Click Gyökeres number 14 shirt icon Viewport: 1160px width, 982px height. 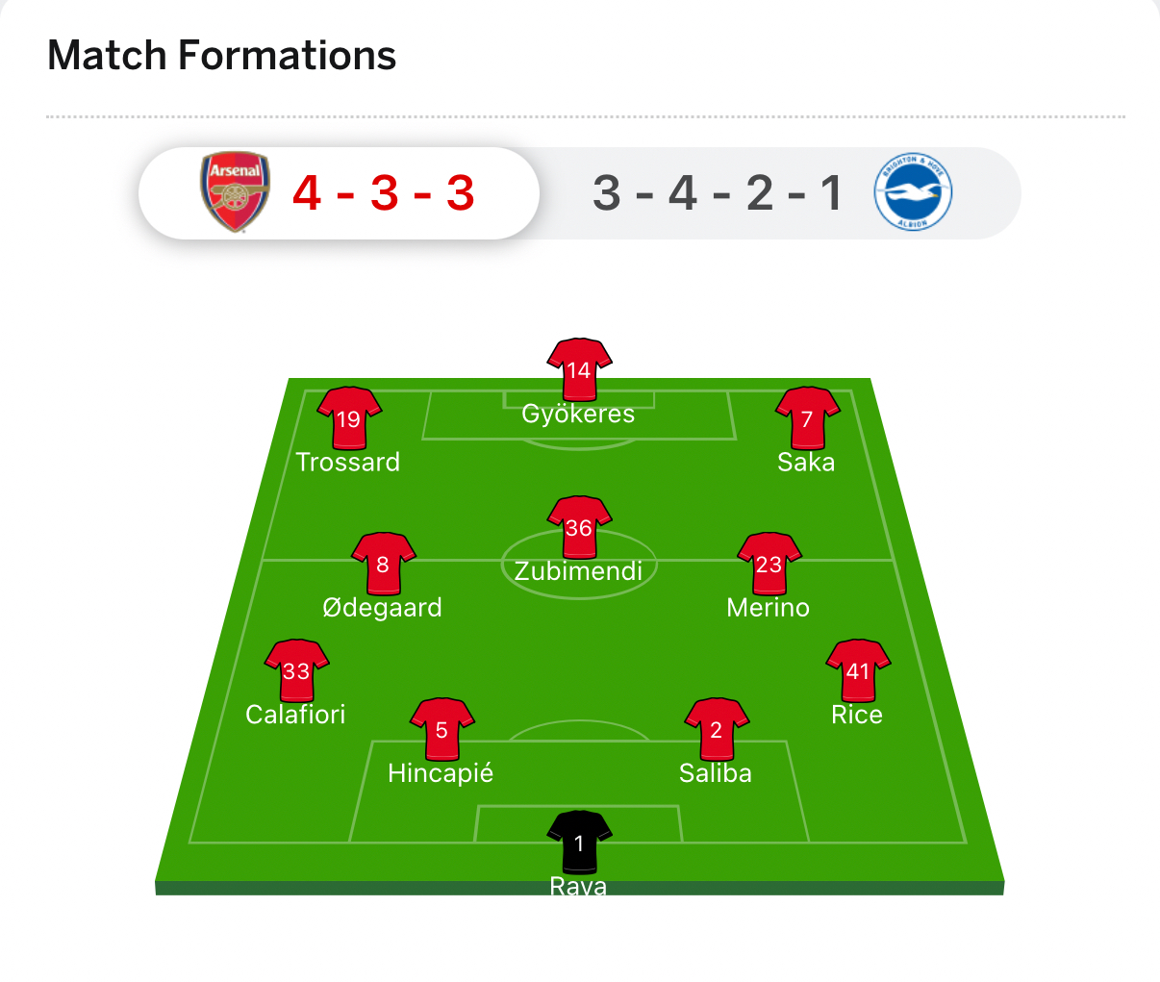[x=579, y=368]
